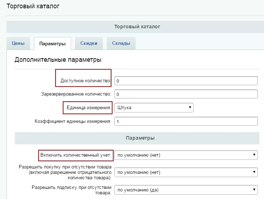Switch to the Цены tab
The image size is (264, 199).
(x=18, y=43)
